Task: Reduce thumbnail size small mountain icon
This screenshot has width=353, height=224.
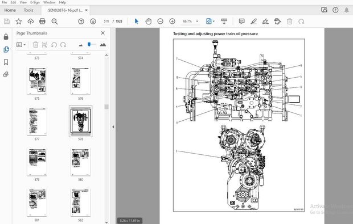Action: click(81, 45)
